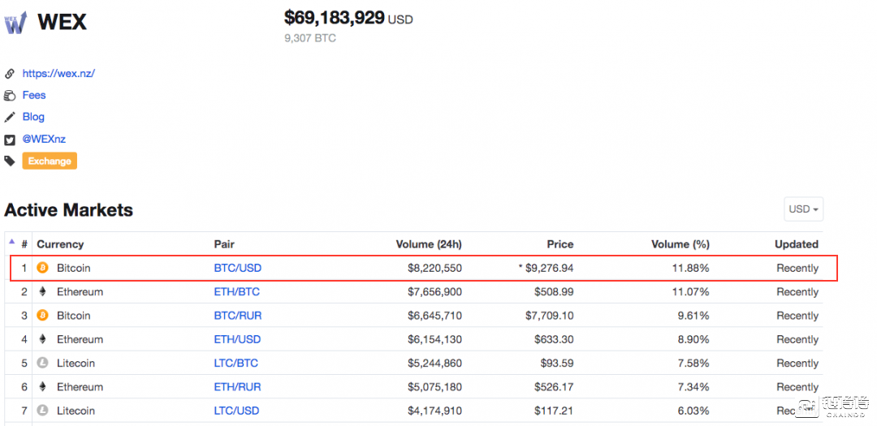Screen dimensions: 877x426
Task: Open the LTC/BTC pair link
Action: point(236,363)
